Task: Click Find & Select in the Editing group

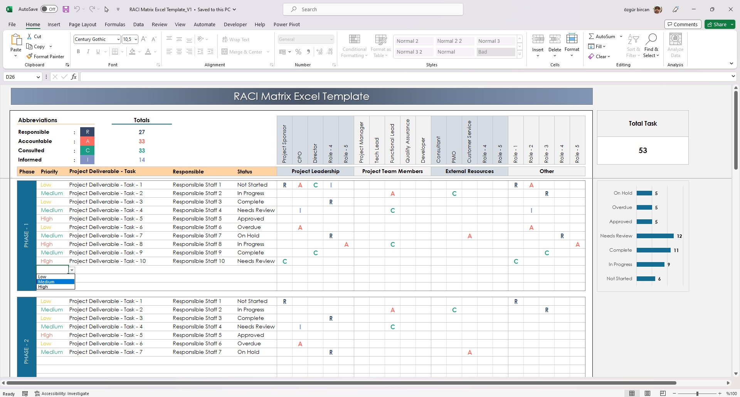Action: 651,45
